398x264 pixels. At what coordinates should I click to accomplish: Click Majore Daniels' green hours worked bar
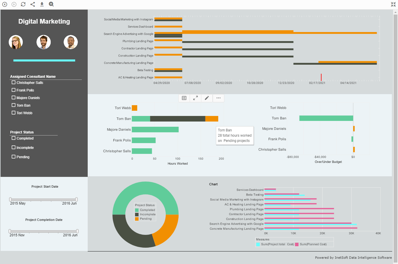(155, 129)
